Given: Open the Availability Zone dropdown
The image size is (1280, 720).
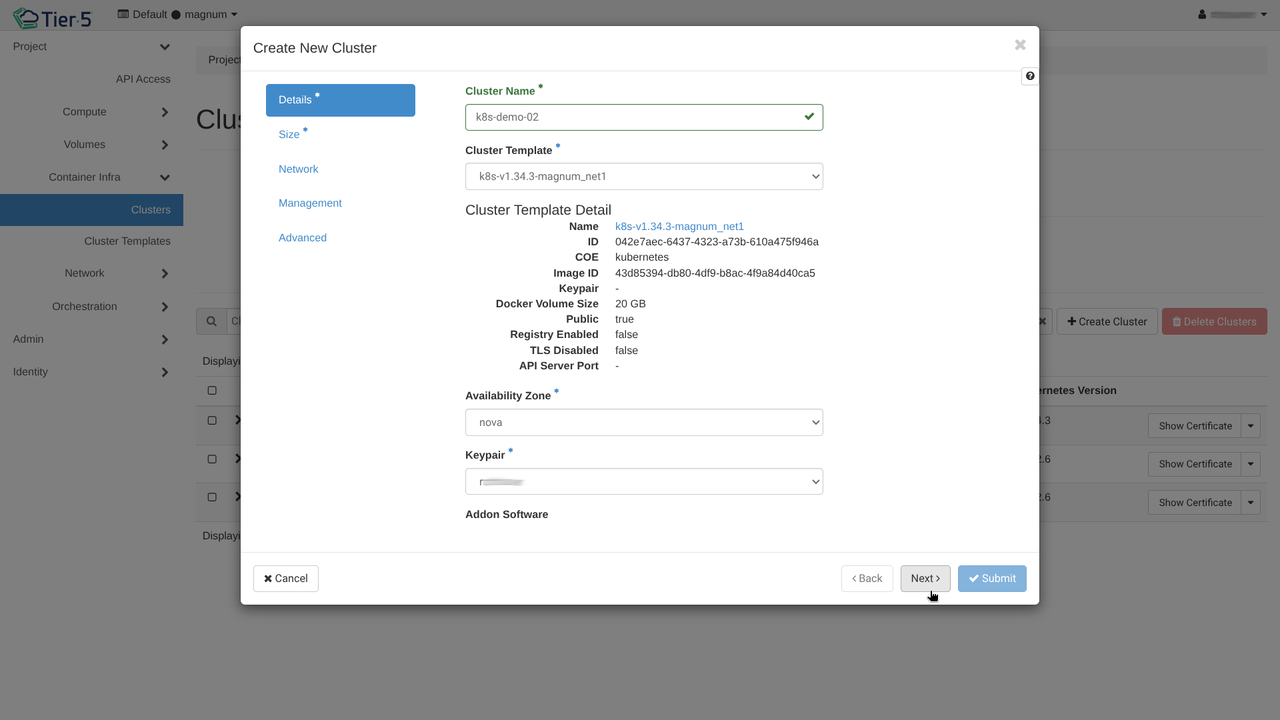Looking at the screenshot, I should 643,423.
